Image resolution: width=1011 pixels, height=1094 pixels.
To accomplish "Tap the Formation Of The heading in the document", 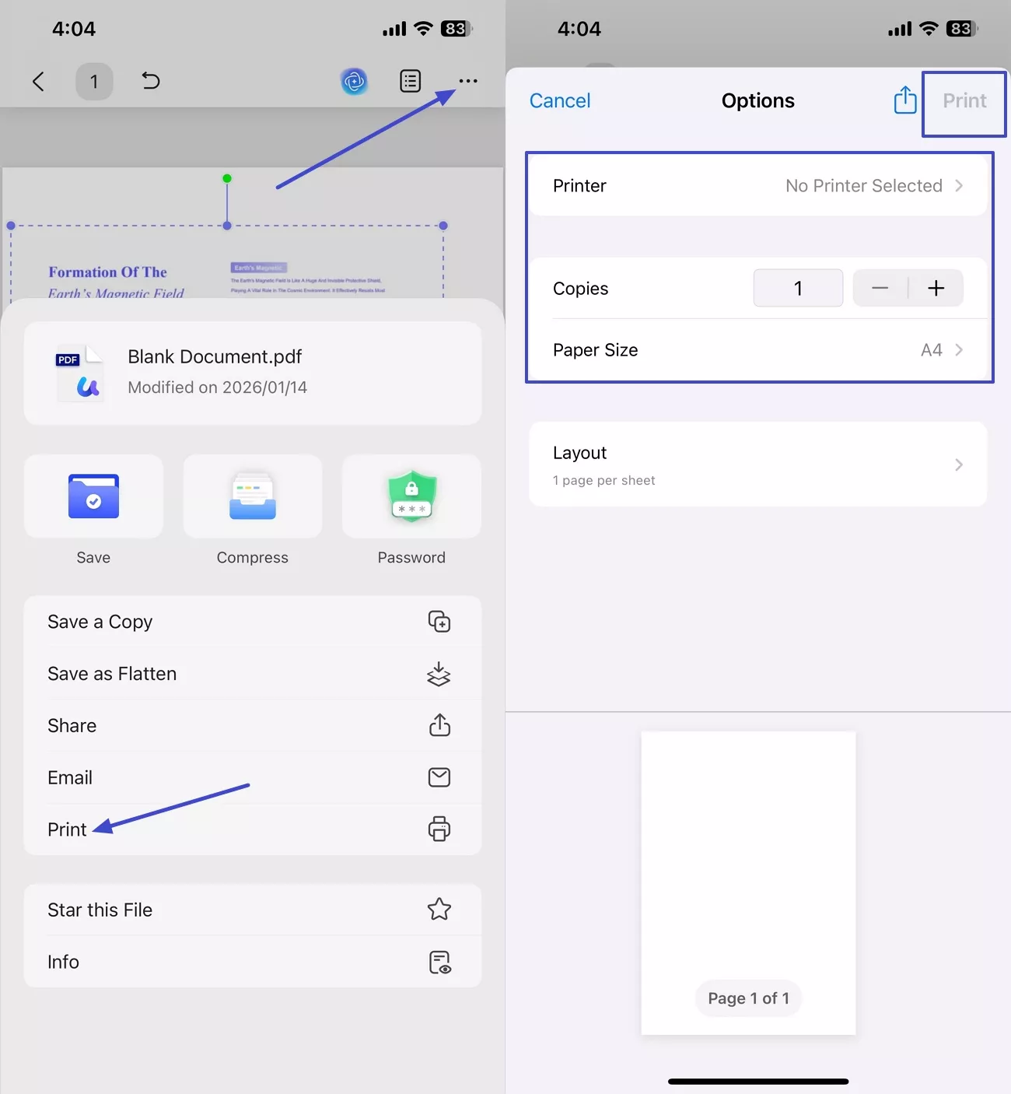I will point(108,272).
